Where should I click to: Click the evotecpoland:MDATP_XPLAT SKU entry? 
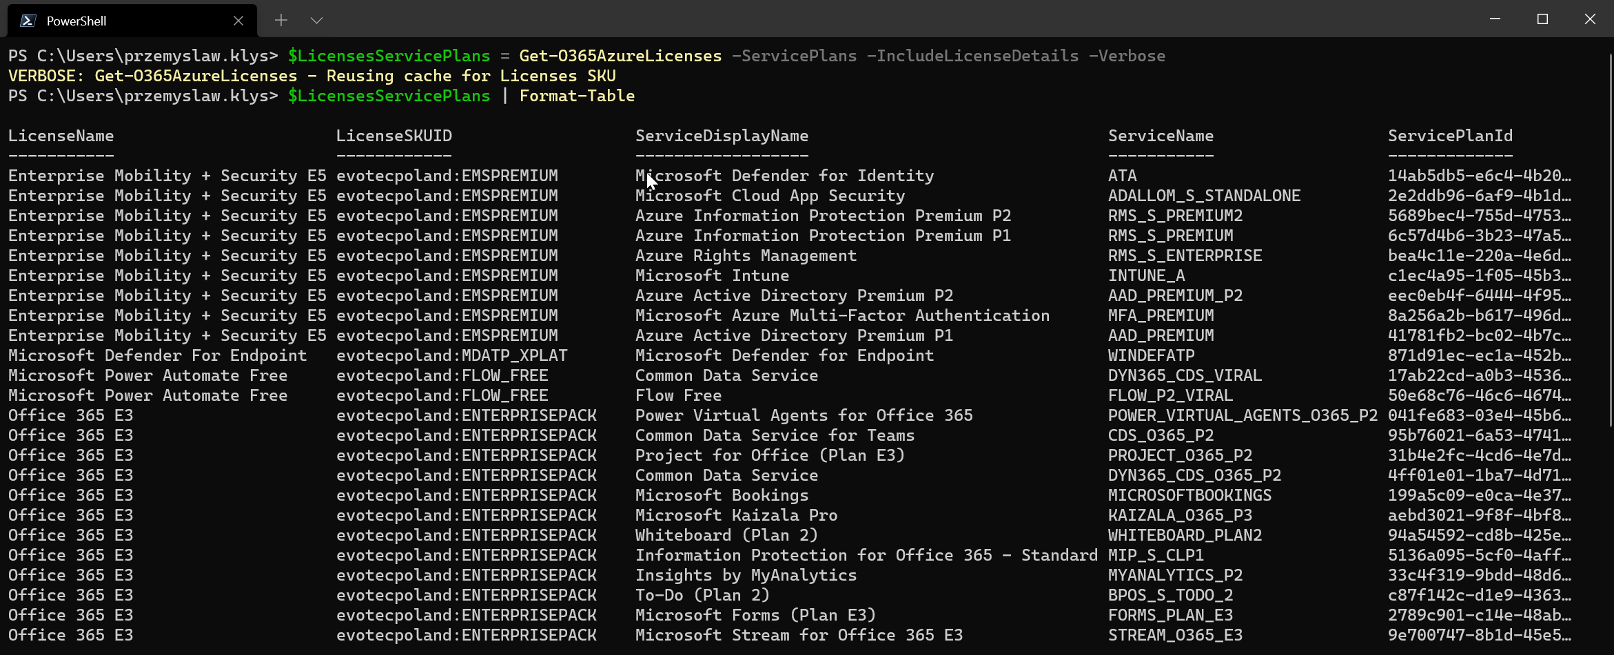[451, 355]
